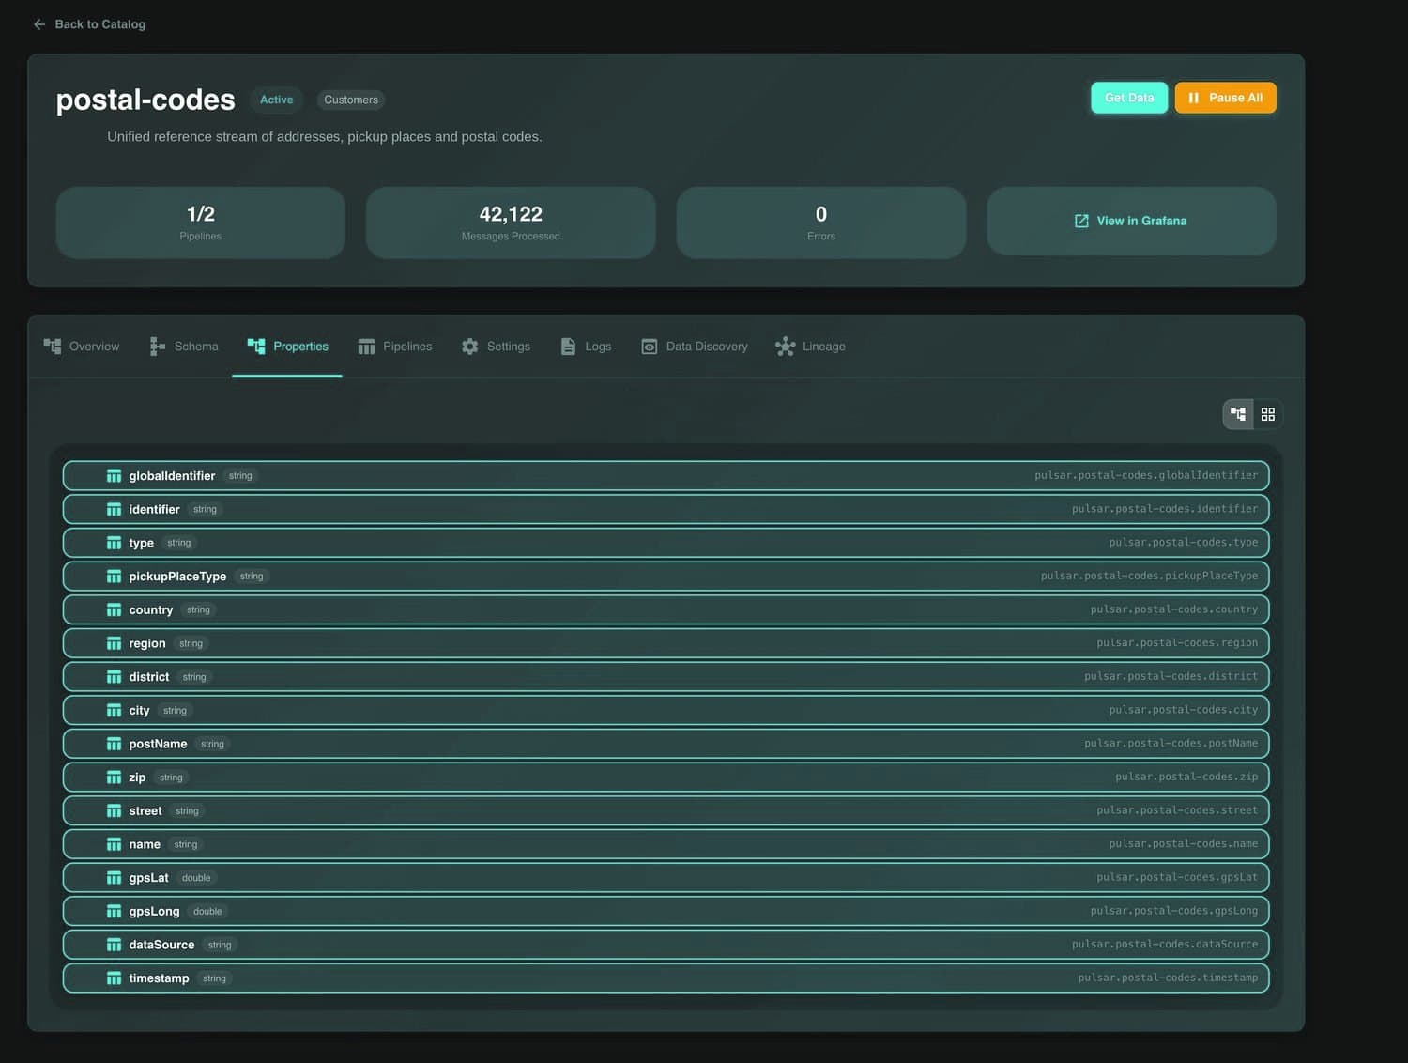
Task: Click the Messages Processed stat card
Action: (x=511, y=223)
